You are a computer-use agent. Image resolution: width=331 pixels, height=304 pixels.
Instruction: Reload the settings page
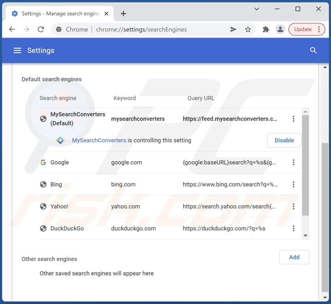tap(41, 29)
